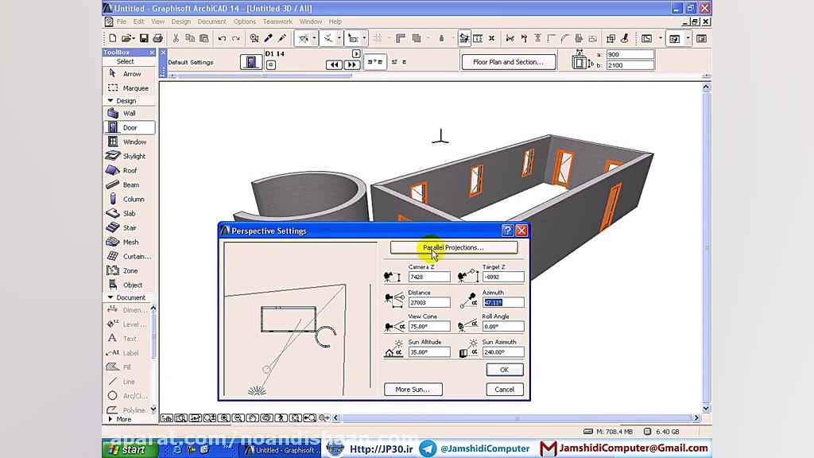Open the View menu
Screen dimensions: 814x458
[x=158, y=21]
